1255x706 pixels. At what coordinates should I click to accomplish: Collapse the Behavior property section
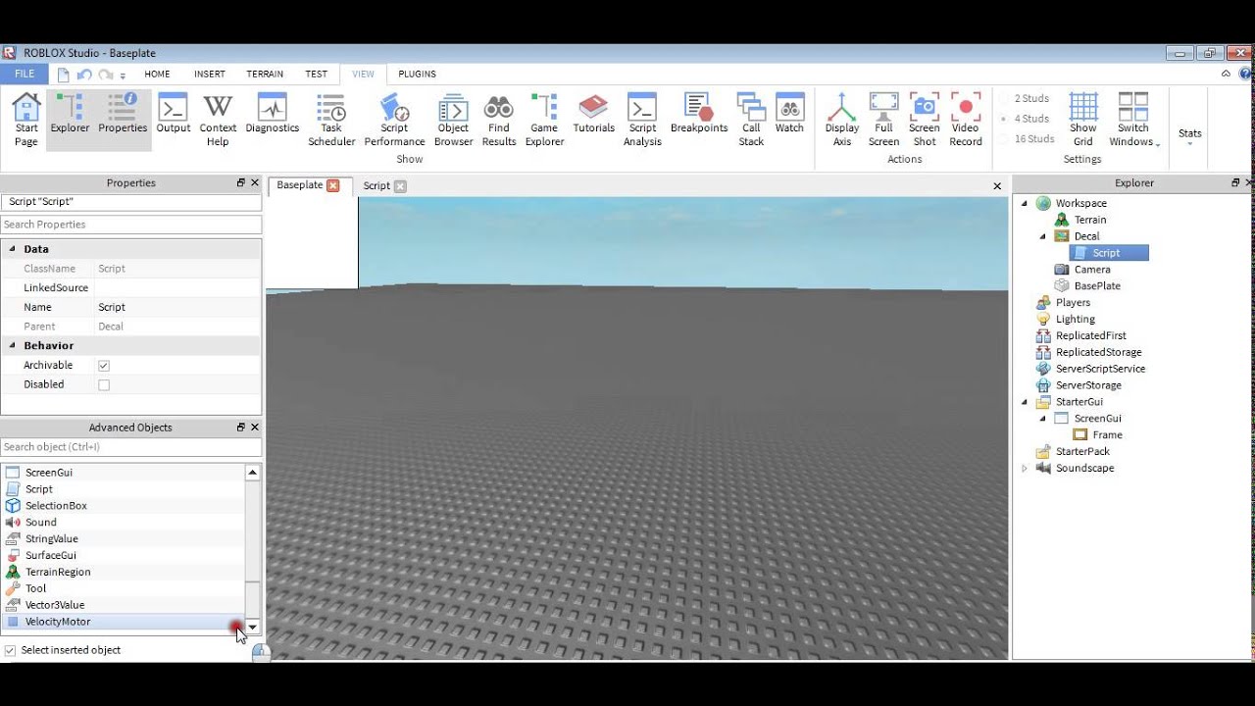click(x=12, y=345)
